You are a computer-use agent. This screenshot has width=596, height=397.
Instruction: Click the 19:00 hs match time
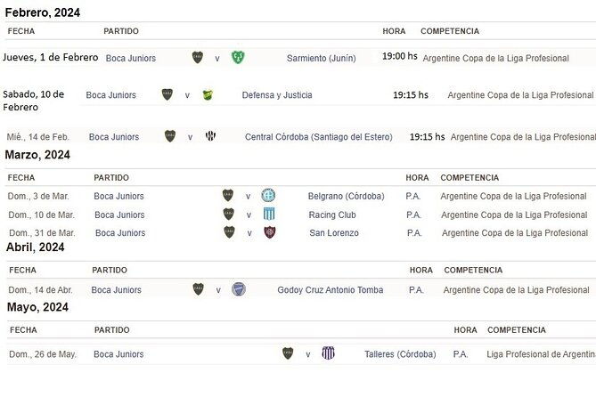tap(399, 57)
